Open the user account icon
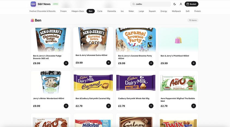This screenshot has height=127, width=230. pyautogui.click(x=181, y=4)
